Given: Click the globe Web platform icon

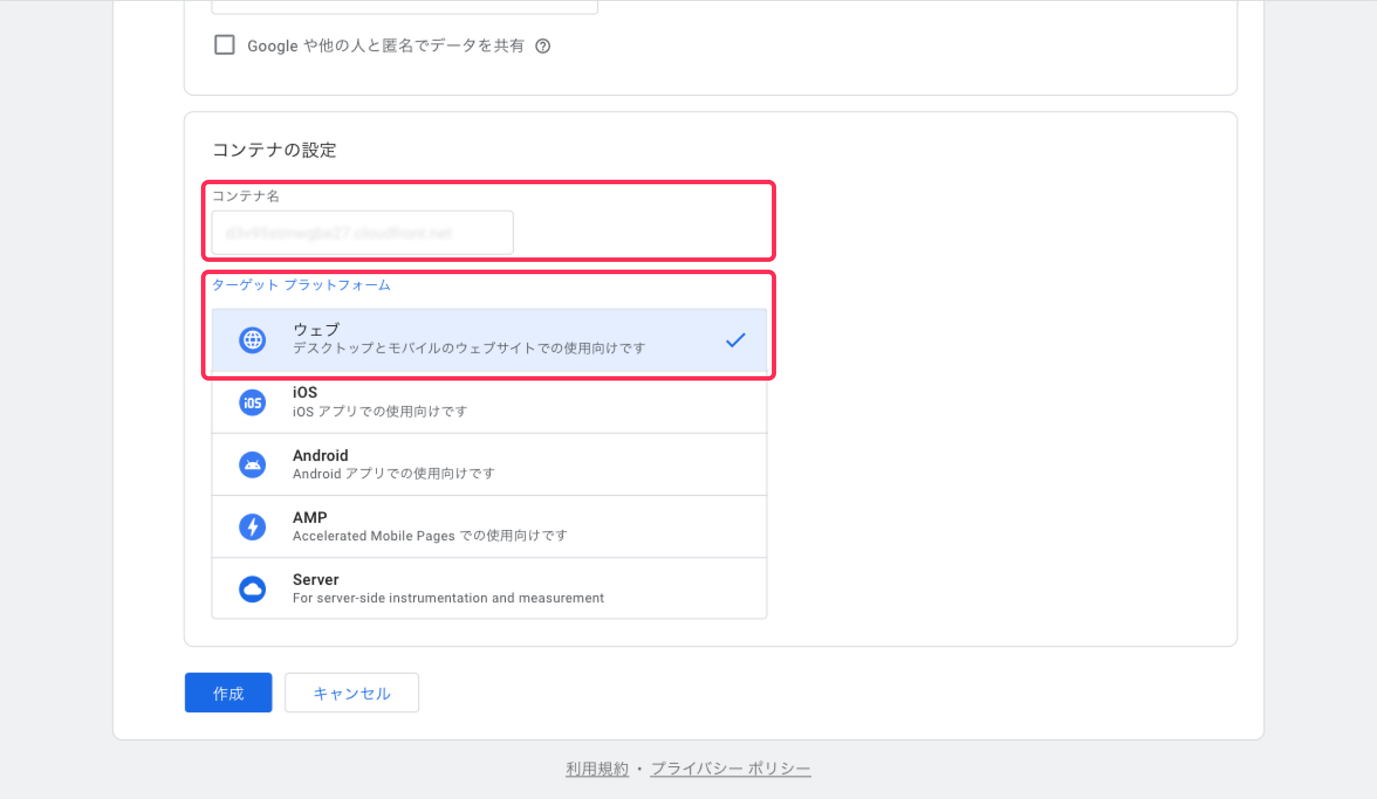Looking at the screenshot, I should pyautogui.click(x=252, y=340).
